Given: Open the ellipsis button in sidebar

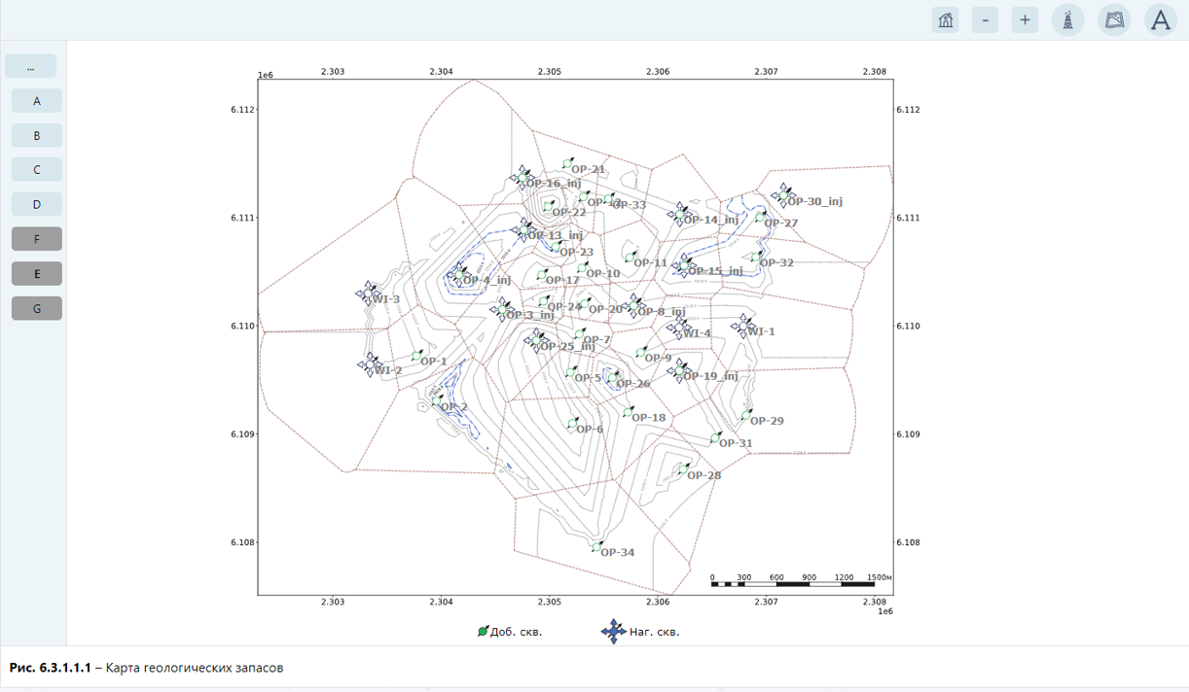Looking at the screenshot, I should (x=30, y=66).
